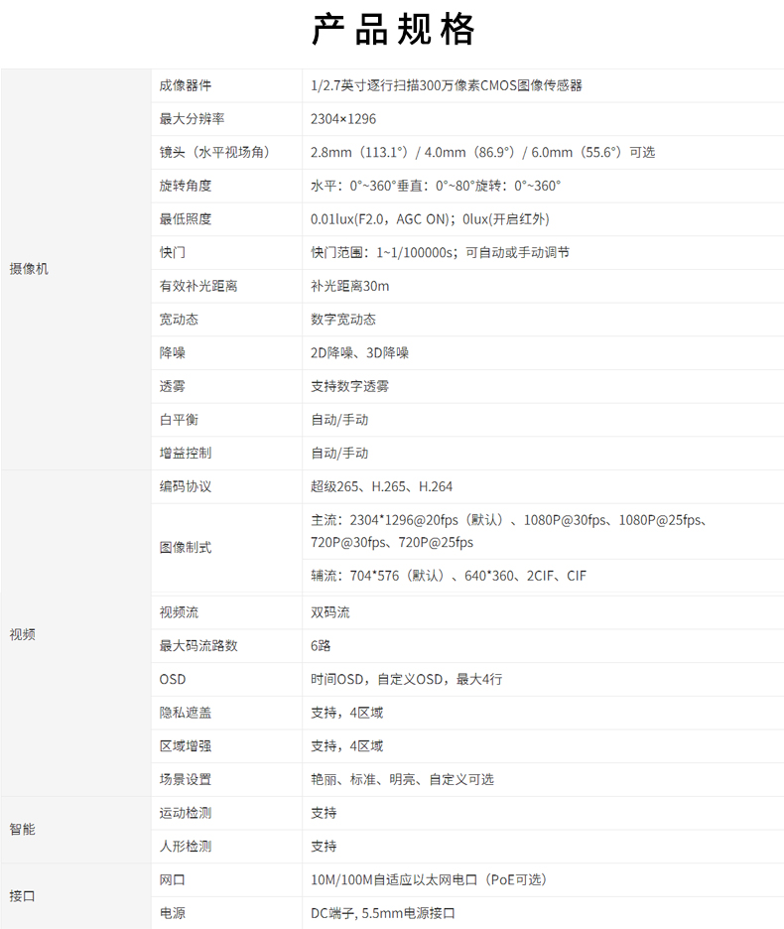Click the 旋转角度 label
Viewport: 784px width, 929px height.
click(x=185, y=186)
